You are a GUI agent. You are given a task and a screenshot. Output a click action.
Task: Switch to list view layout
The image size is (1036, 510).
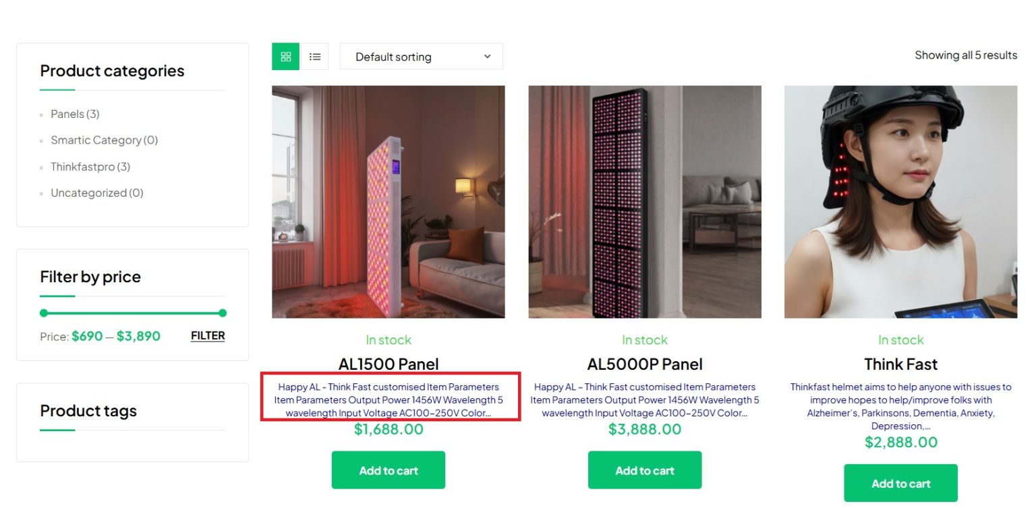coord(314,57)
